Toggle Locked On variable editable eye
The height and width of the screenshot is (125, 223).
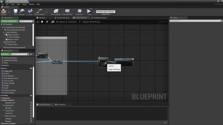31,114
